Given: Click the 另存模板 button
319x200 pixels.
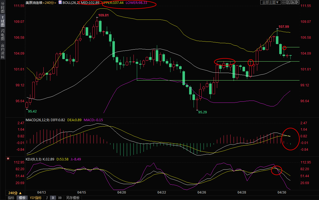Looking at the screenshot, I should (x=73, y=198).
